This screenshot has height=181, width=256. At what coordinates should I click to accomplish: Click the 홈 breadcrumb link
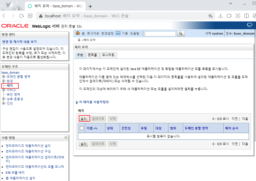(x=79, y=40)
